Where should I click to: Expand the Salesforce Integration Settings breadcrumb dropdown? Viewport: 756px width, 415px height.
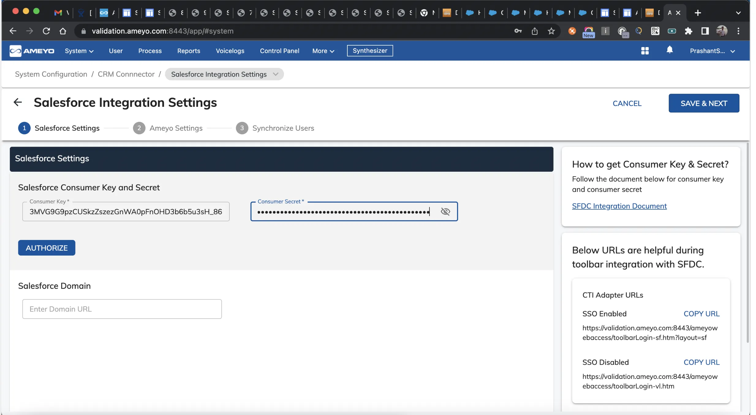(224, 74)
